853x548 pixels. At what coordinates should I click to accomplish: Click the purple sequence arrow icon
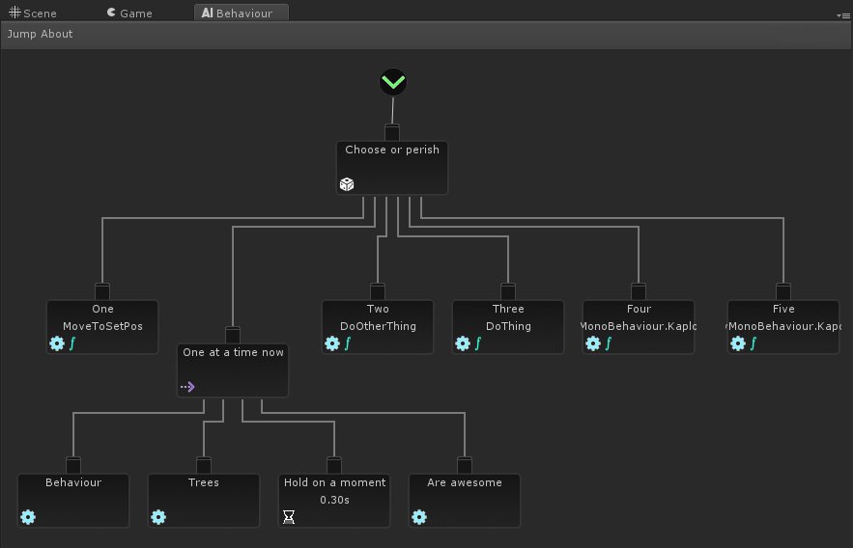click(187, 387)
